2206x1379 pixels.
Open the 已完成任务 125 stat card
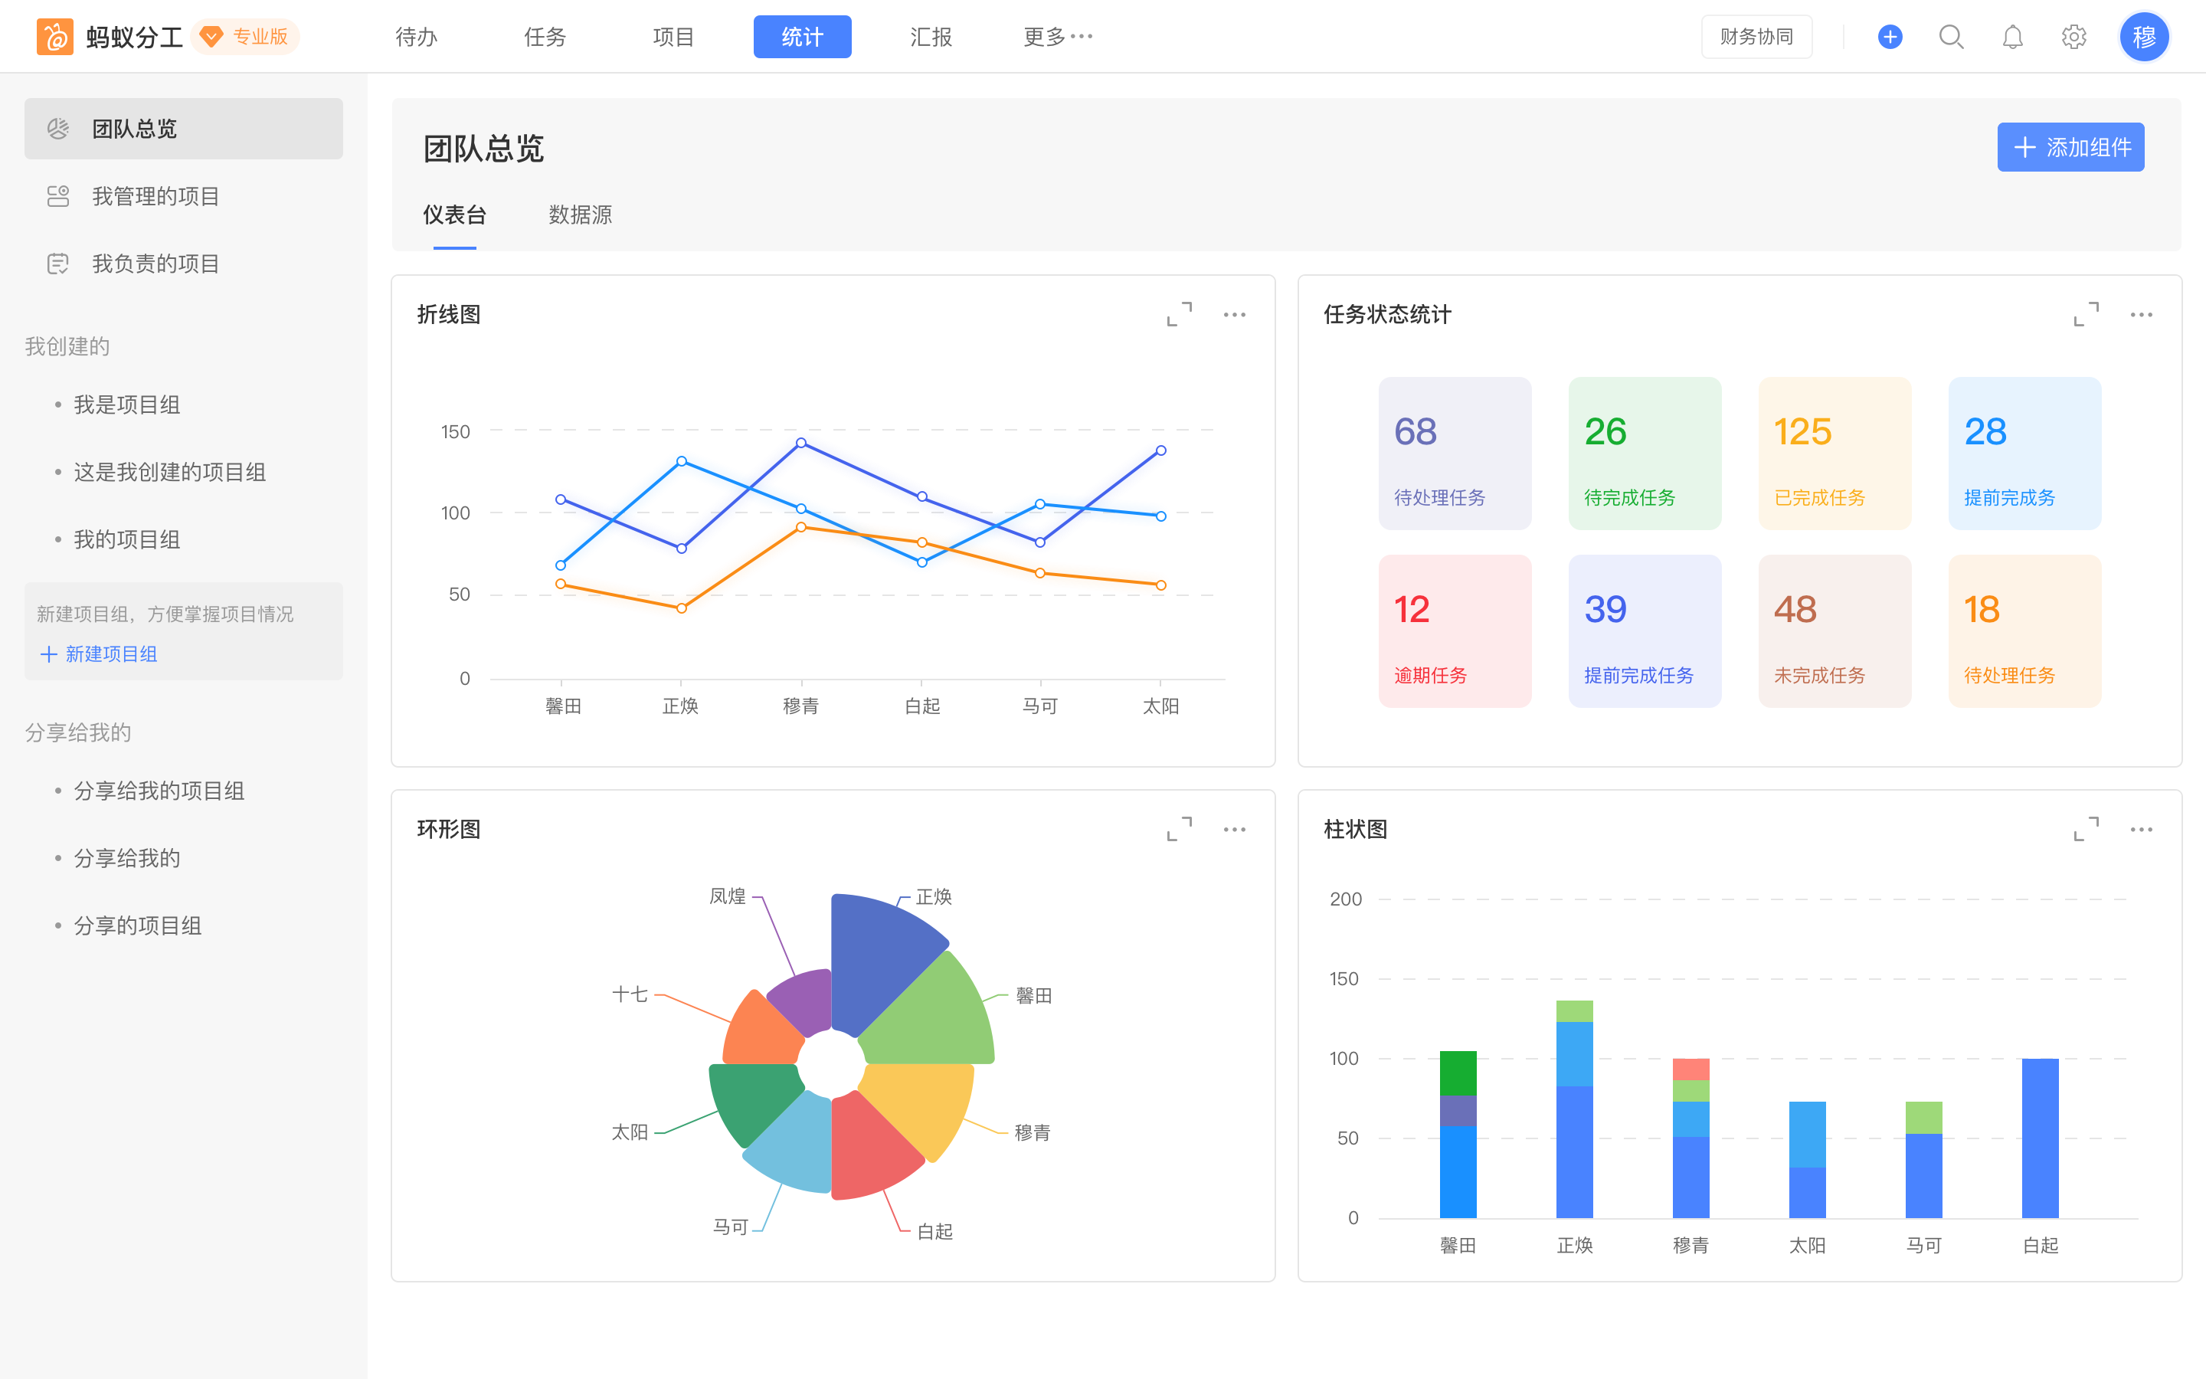tap(1834, 454)
